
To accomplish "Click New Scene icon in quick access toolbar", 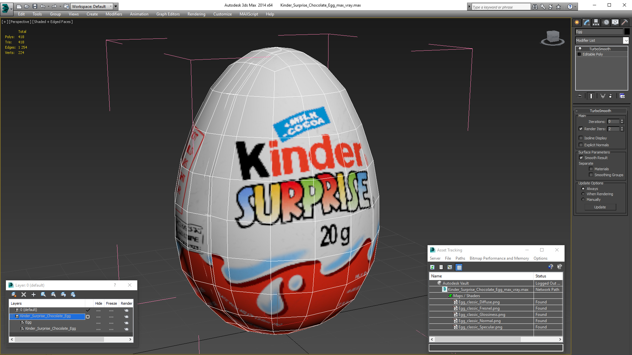I will 19,6.
